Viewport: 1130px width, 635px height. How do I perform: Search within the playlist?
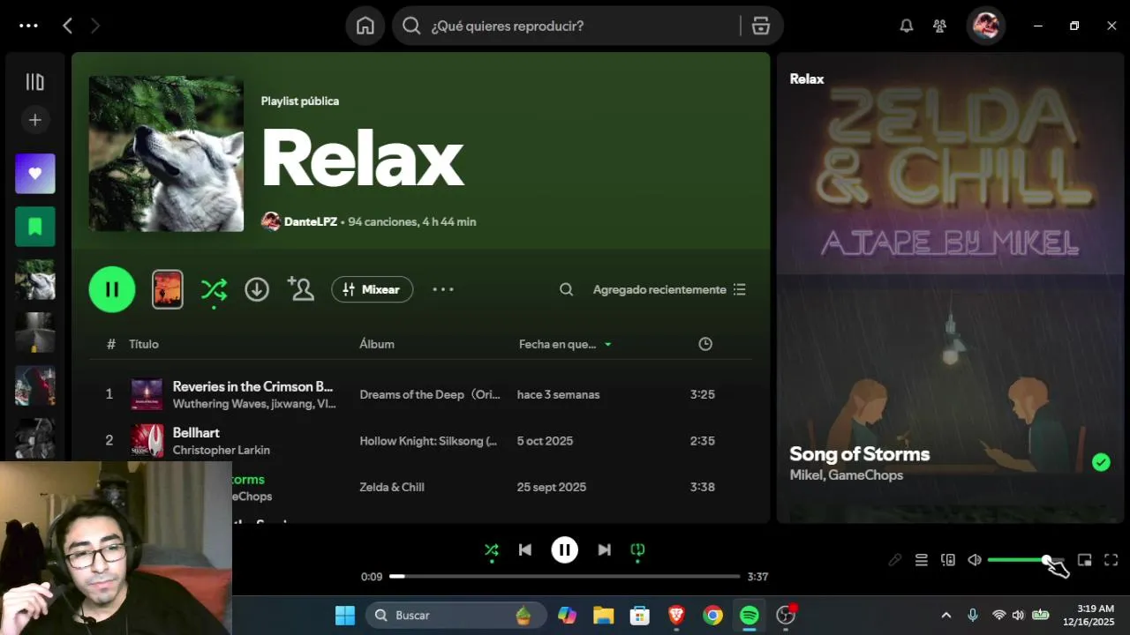567,289
